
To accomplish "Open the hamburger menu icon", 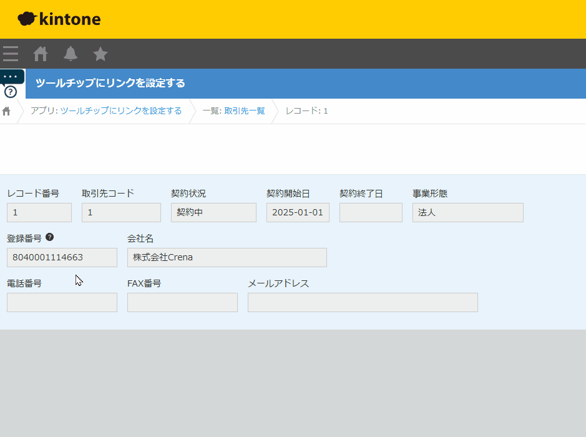I will click(x=11, y=54).
